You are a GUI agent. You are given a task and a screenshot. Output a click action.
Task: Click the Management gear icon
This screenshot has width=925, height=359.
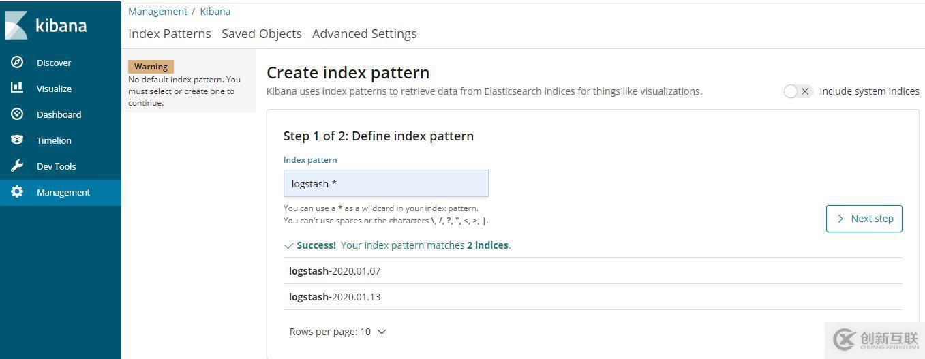[17, 192]
